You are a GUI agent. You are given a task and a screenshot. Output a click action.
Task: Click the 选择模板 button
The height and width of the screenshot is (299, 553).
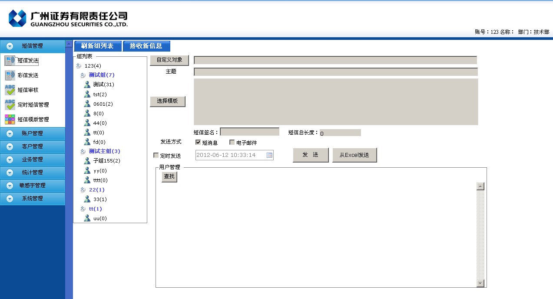click(168, 101)
